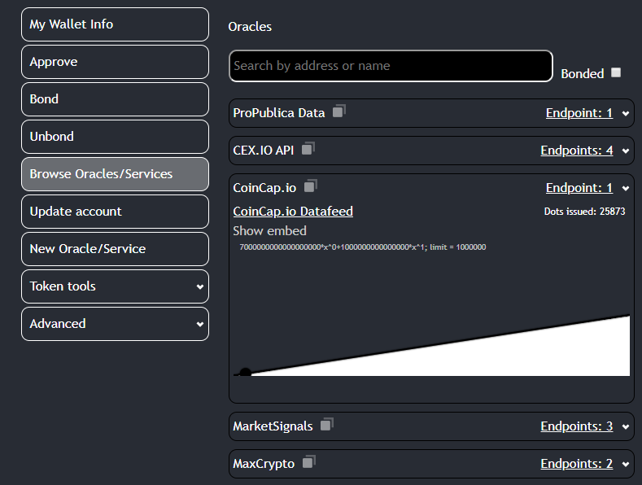Select New Oracle/Service in the sidebar
642x485 pixels.
[x=115, y=249]
